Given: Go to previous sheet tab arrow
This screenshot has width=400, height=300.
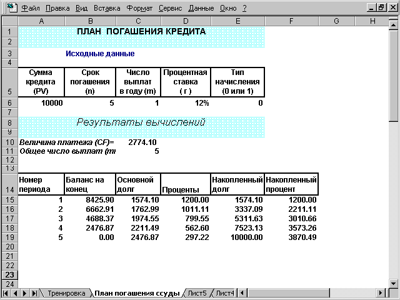Looking at the screenshot, I should [x=15, y=293].
